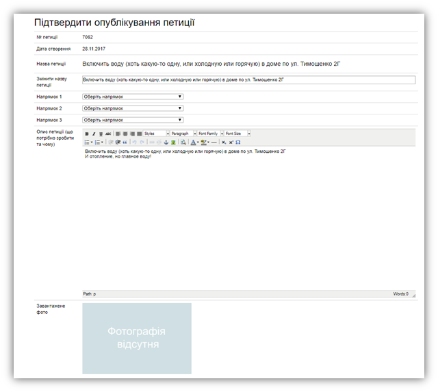Toggle subscript formatting

(224, 142)
